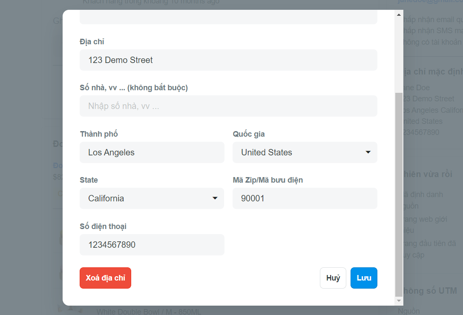Click the partially visible top input field
Screen dimensions: 463x315
point(228,18)
